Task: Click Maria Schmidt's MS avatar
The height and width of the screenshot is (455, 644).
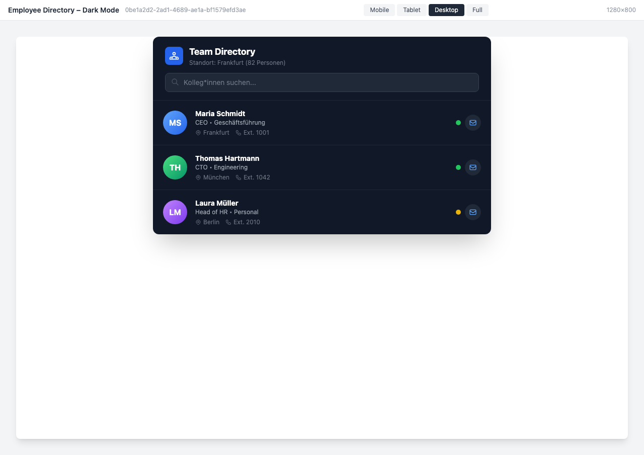Action: [x=175, y=122]
